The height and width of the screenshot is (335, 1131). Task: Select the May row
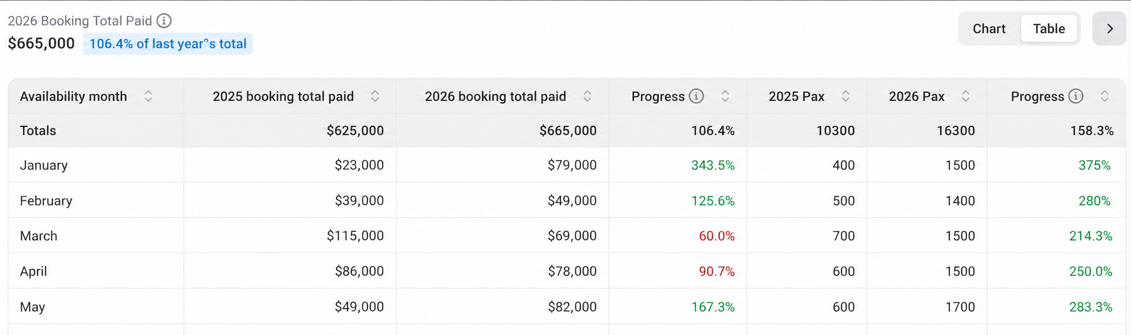click(x=567, y=306)
